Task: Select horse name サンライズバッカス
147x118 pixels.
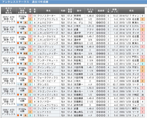Action: coord(47,95)
